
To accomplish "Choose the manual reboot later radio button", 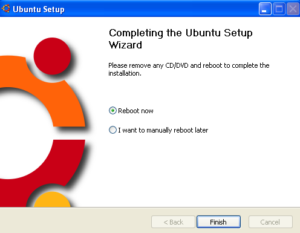I will pos(112,130).
